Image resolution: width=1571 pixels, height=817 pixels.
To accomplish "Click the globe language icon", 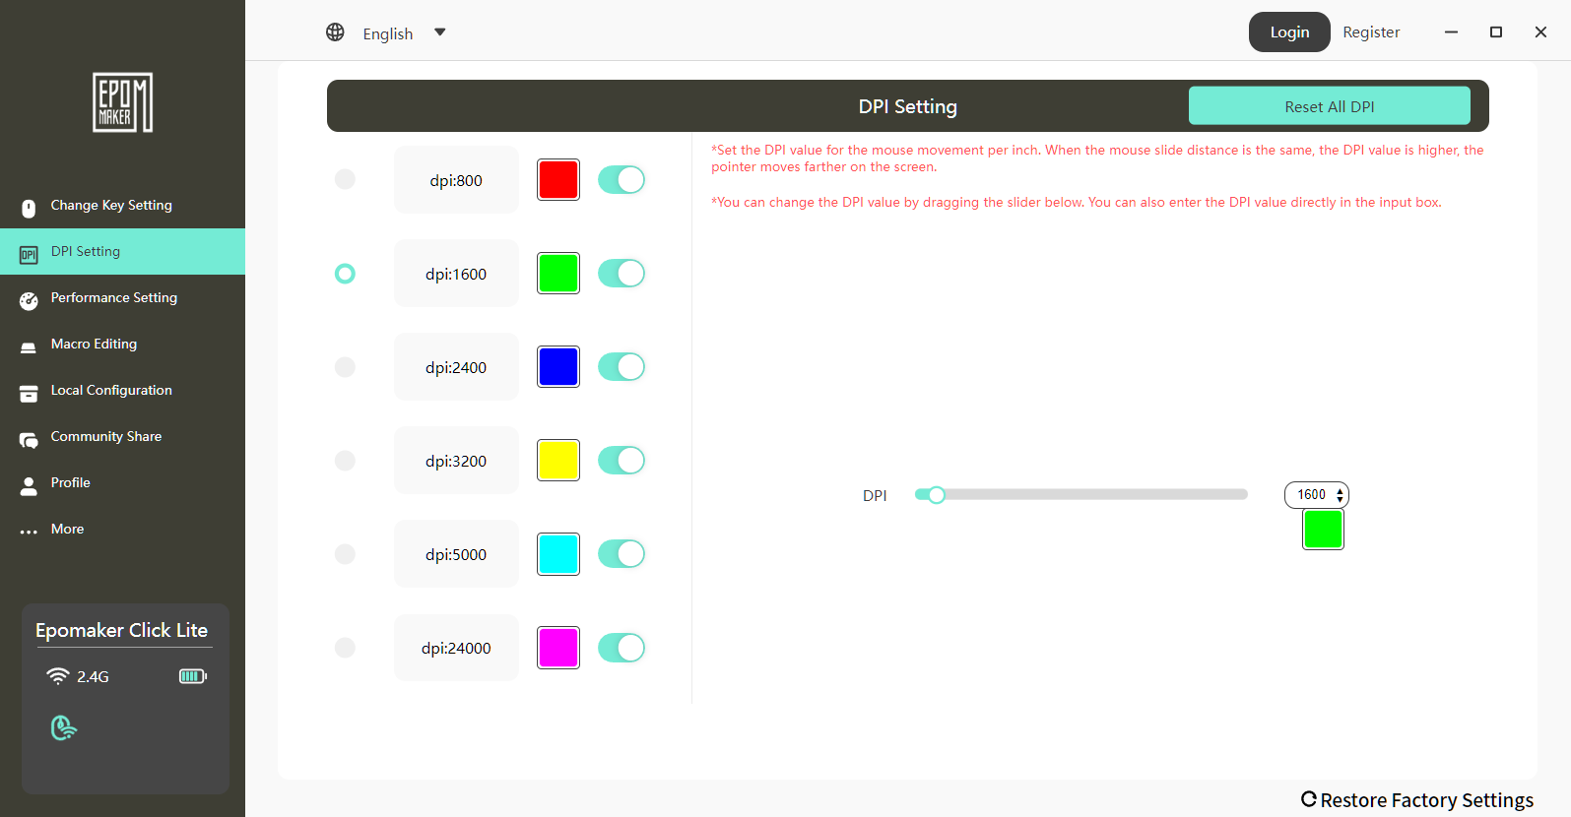I will 335,32.
